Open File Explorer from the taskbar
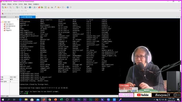 coord(26,99)
